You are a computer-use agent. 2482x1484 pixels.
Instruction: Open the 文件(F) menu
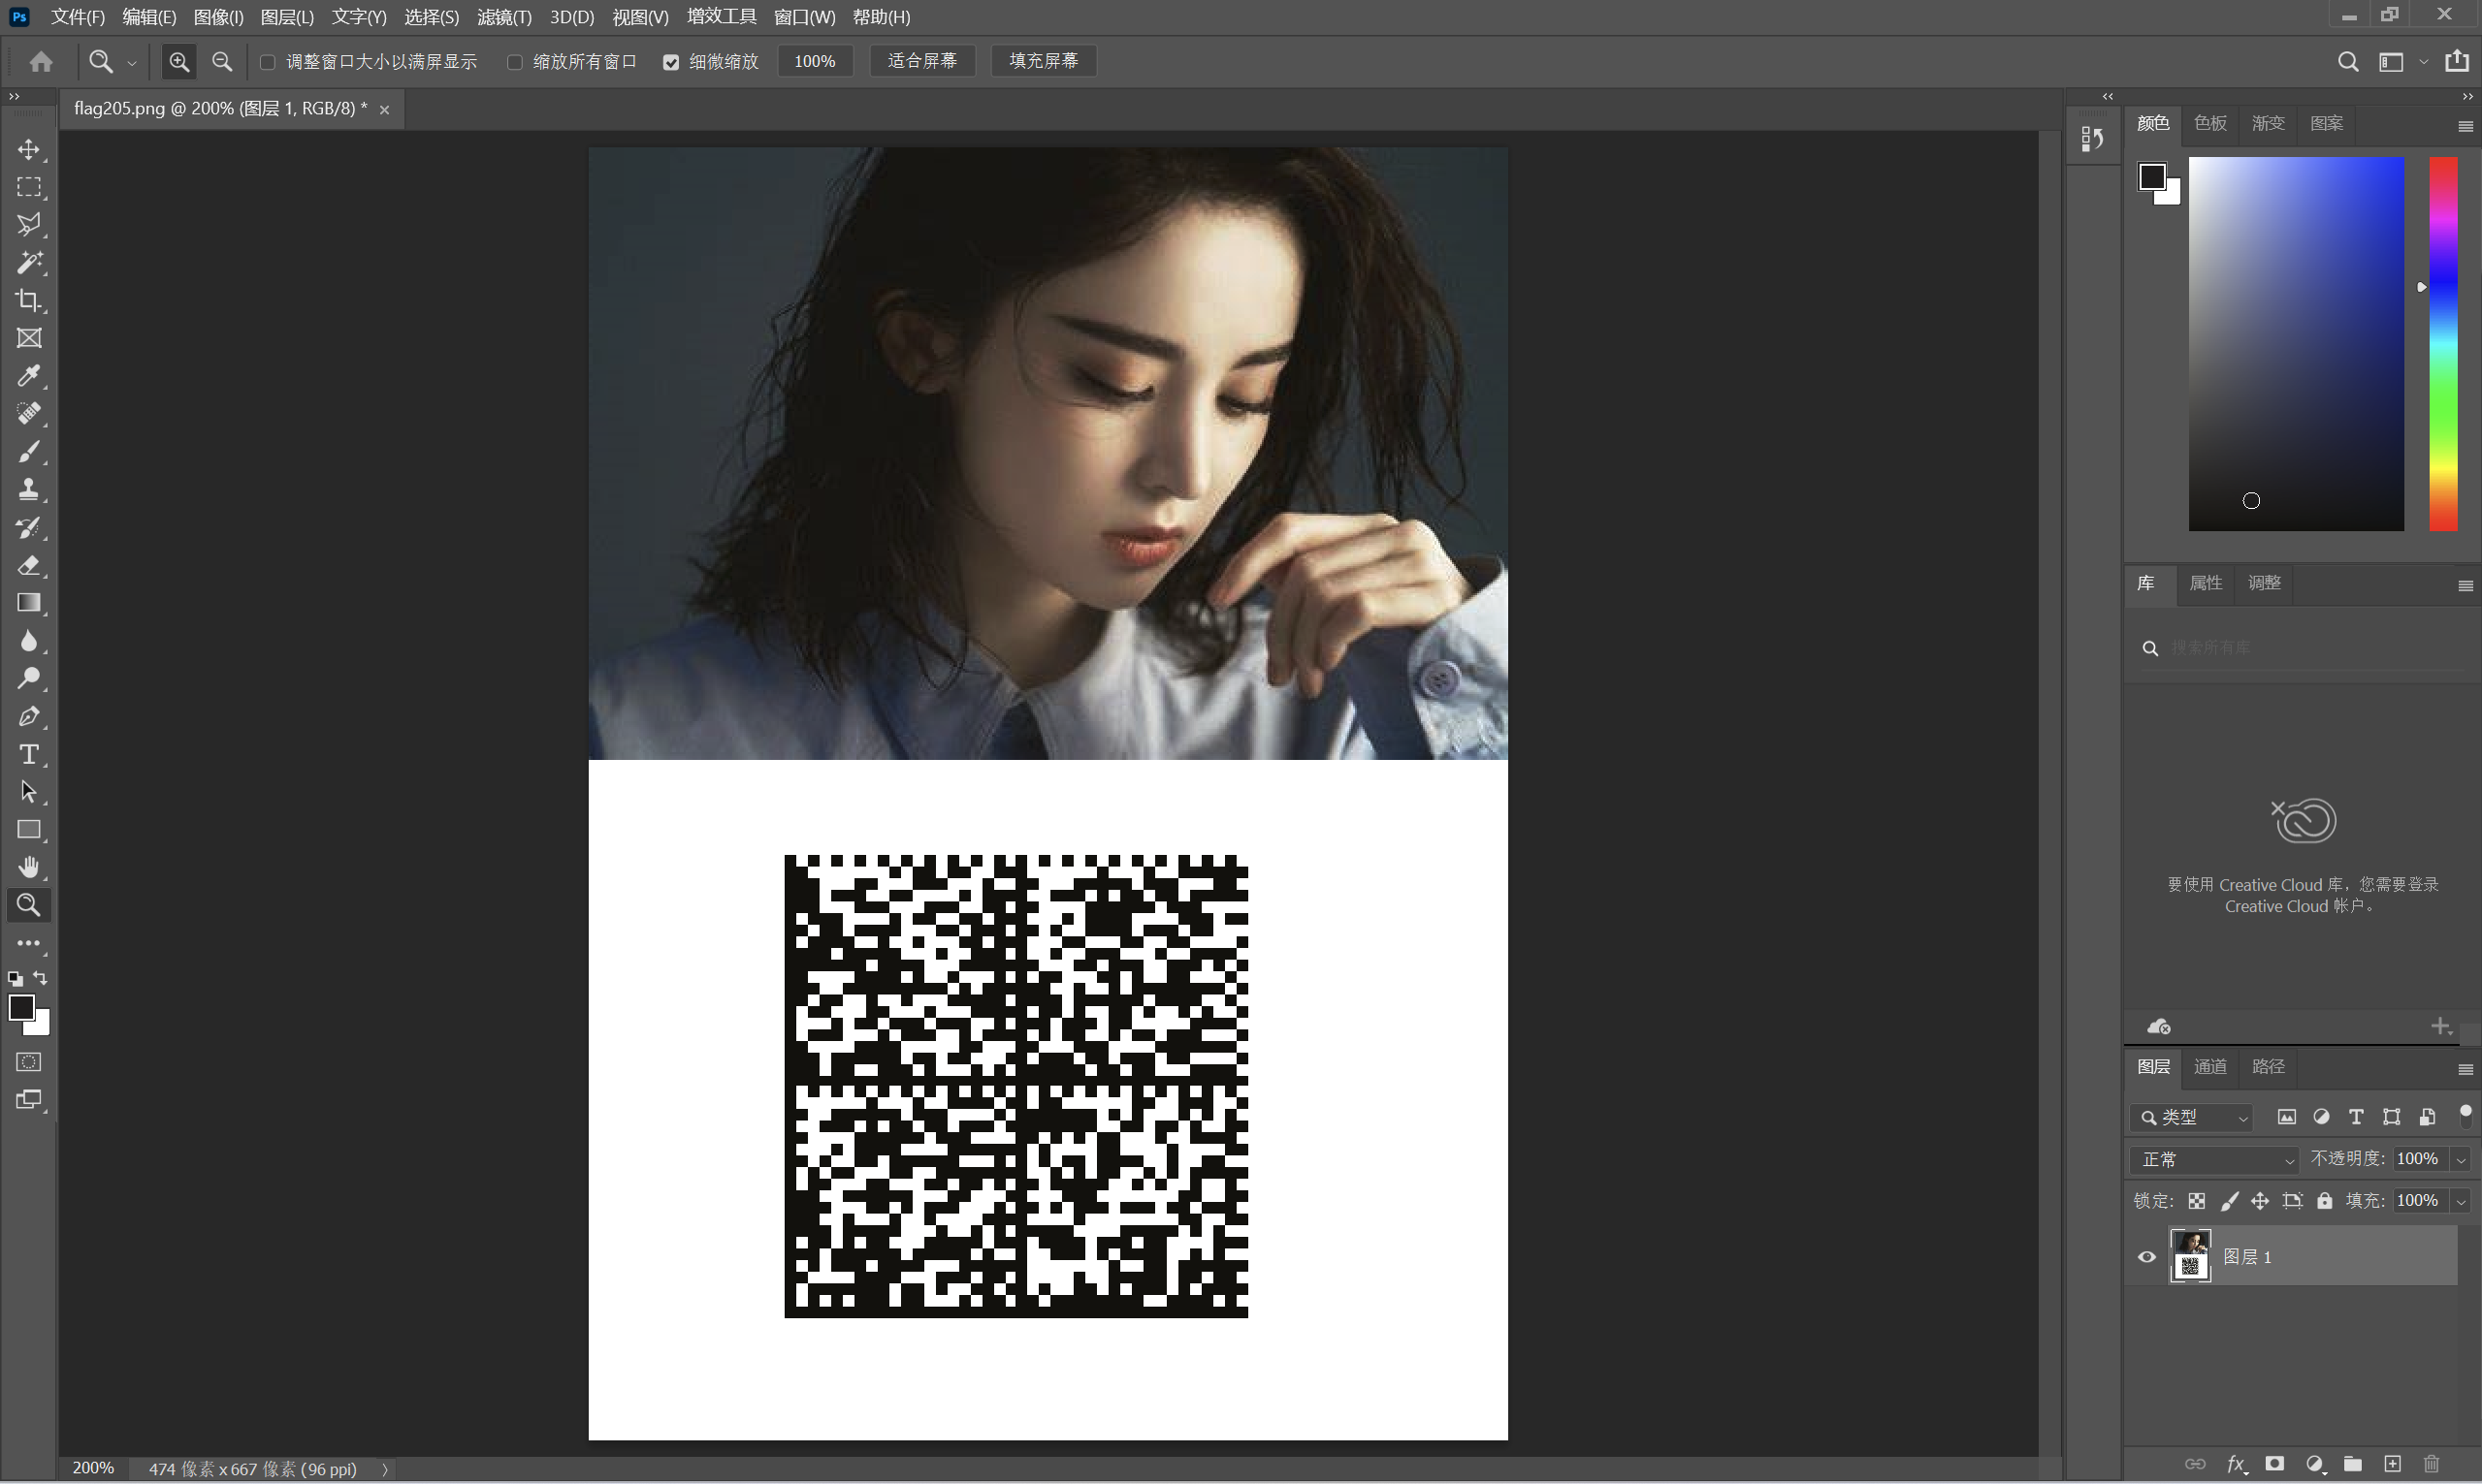[78, 17]
